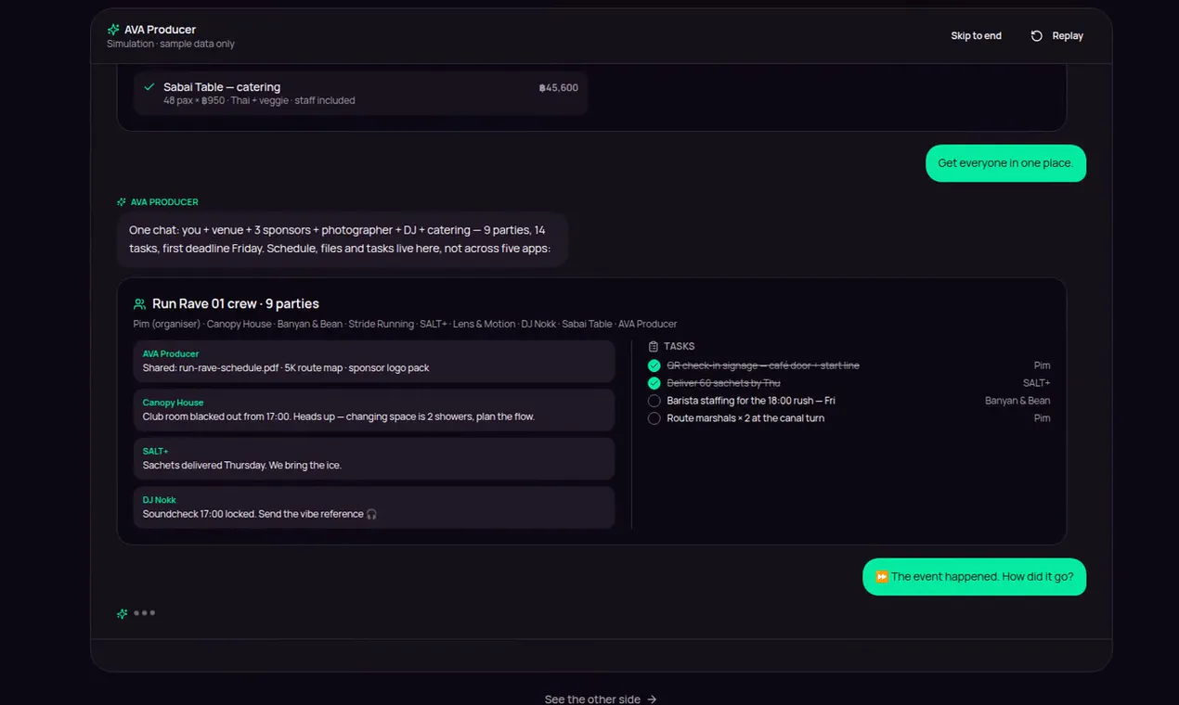Click the clipboard icon next to TASKS
The height and width of the screenshot is (705, 1179).
[x=654, y=346]
